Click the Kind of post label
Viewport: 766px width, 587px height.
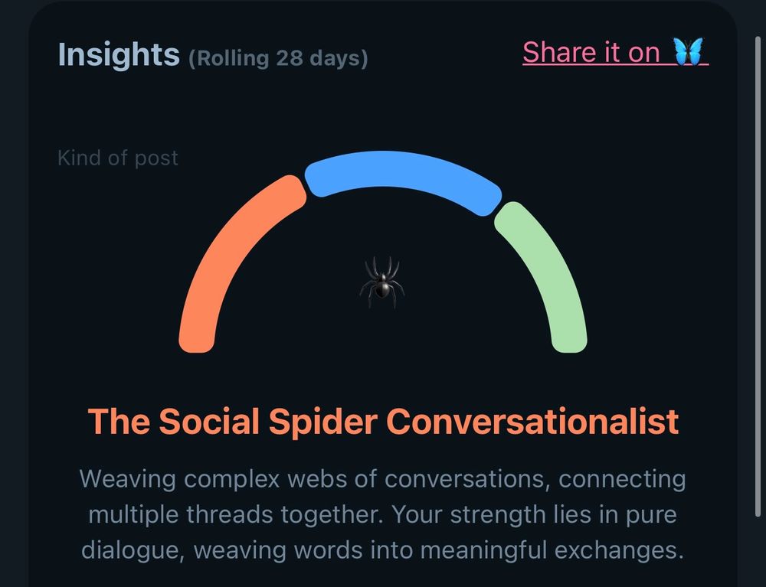[x=118, y=158]
